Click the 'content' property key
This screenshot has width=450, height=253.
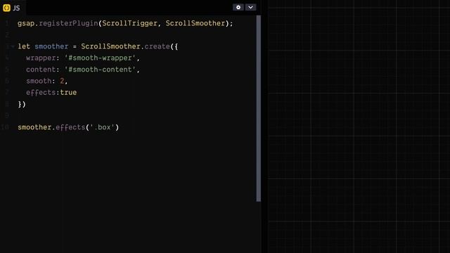point(41,70)
